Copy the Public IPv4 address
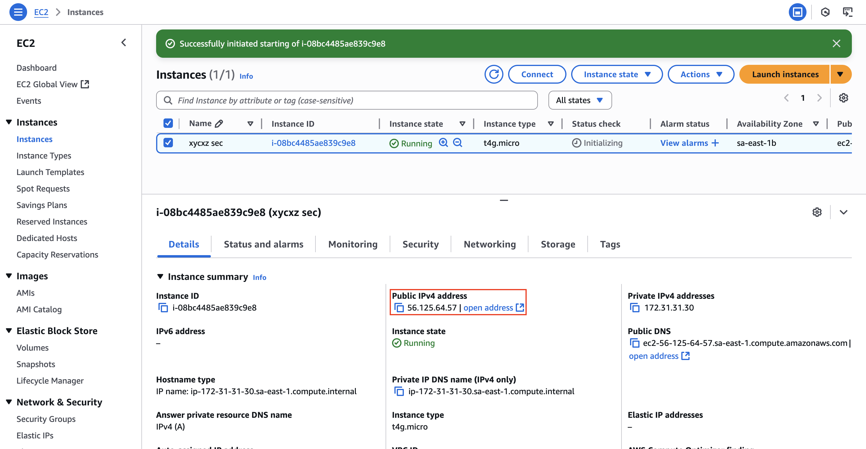The height and width of the screenshot is (449, 866). pyautogui.click(x=399, y=308)
